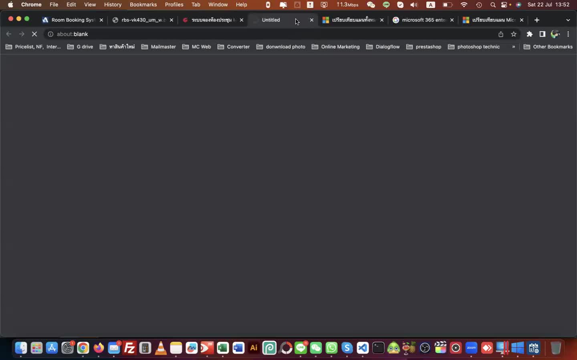Open Other Bookmarks folder
The height and width of the screenshot is (360, 577).
(x=548, y=47)
